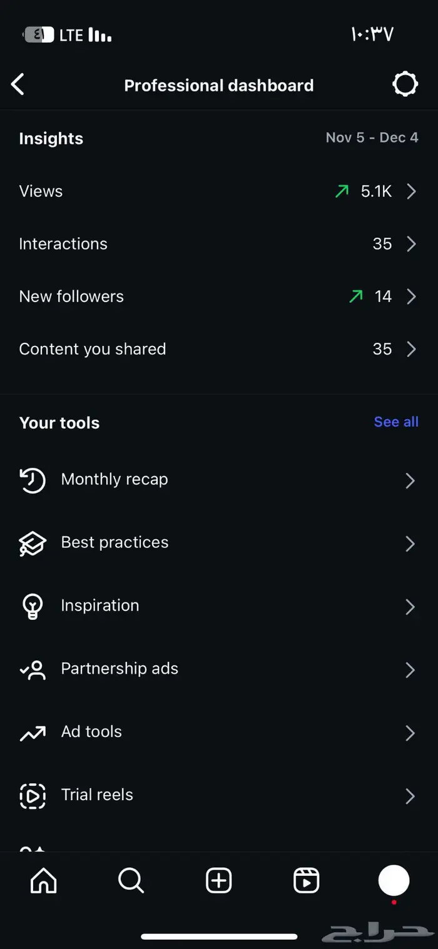The image size is (438, 949).
Task: Tap the Insights section header
Action: 51,138
